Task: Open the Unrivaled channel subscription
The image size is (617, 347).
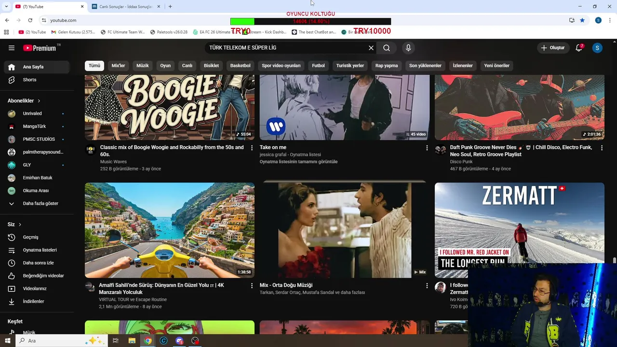Action: tap(37, 113)
